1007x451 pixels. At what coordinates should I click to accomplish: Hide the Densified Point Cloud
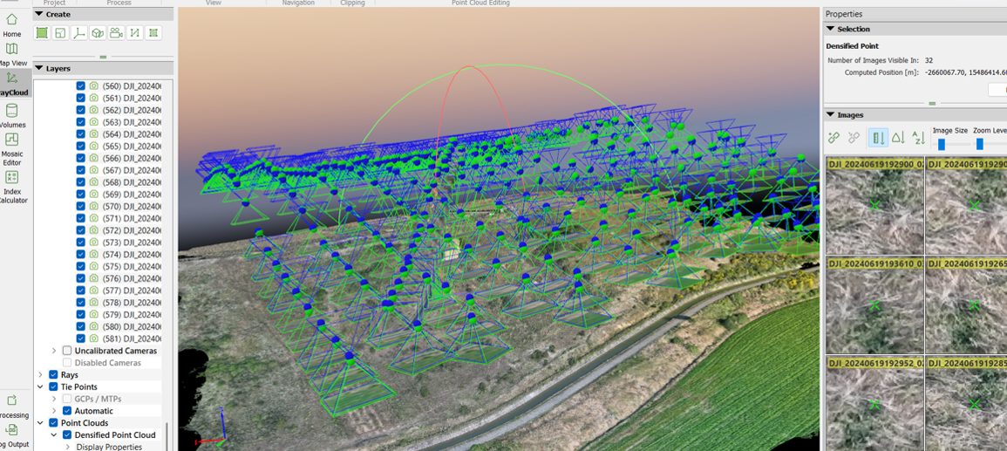[x=67, y=435]
